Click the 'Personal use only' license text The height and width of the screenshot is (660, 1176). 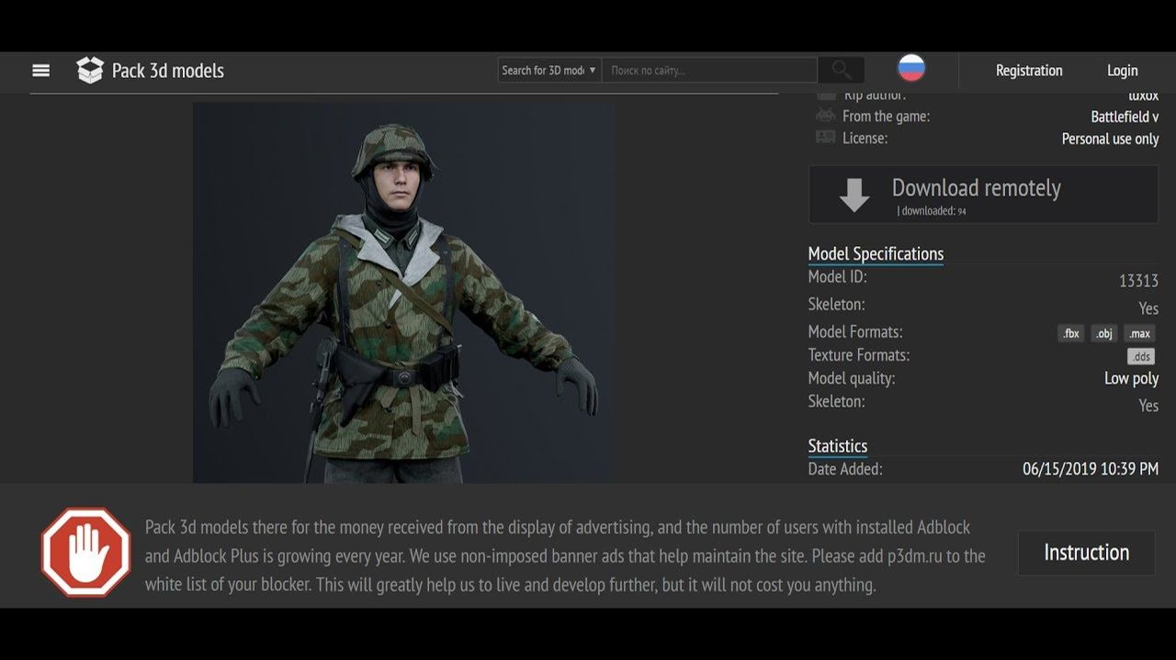[1110, 140]
